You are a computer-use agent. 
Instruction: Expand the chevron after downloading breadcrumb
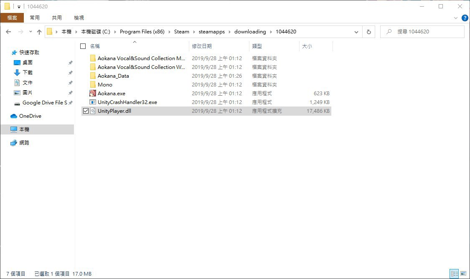point(271,32)
